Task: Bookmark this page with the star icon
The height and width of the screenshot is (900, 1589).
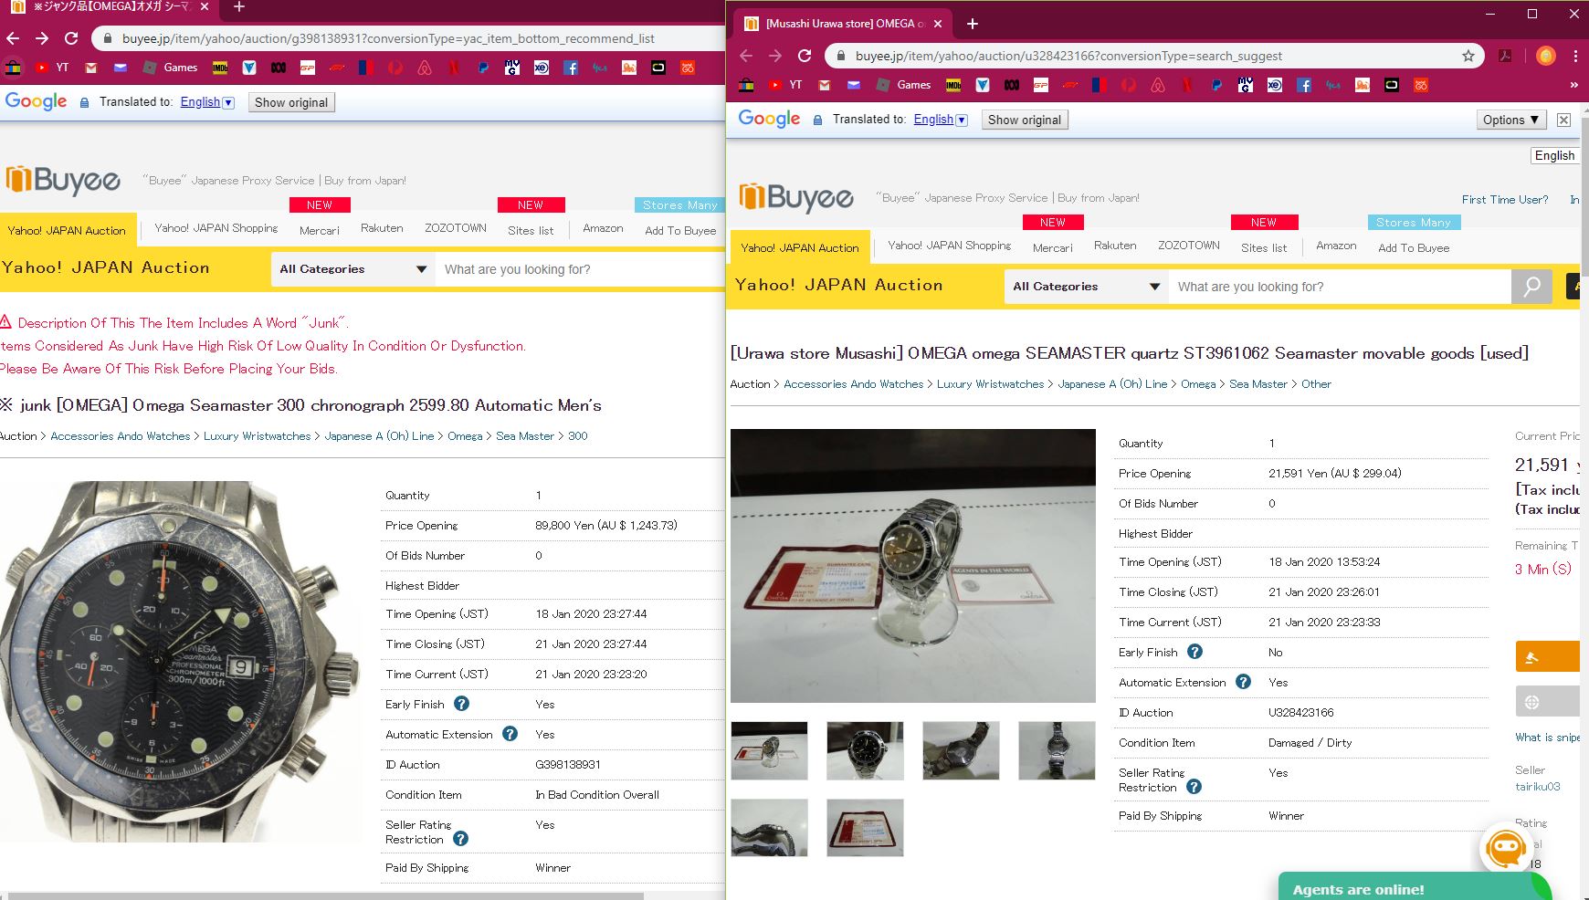Action: [1468, 56]
